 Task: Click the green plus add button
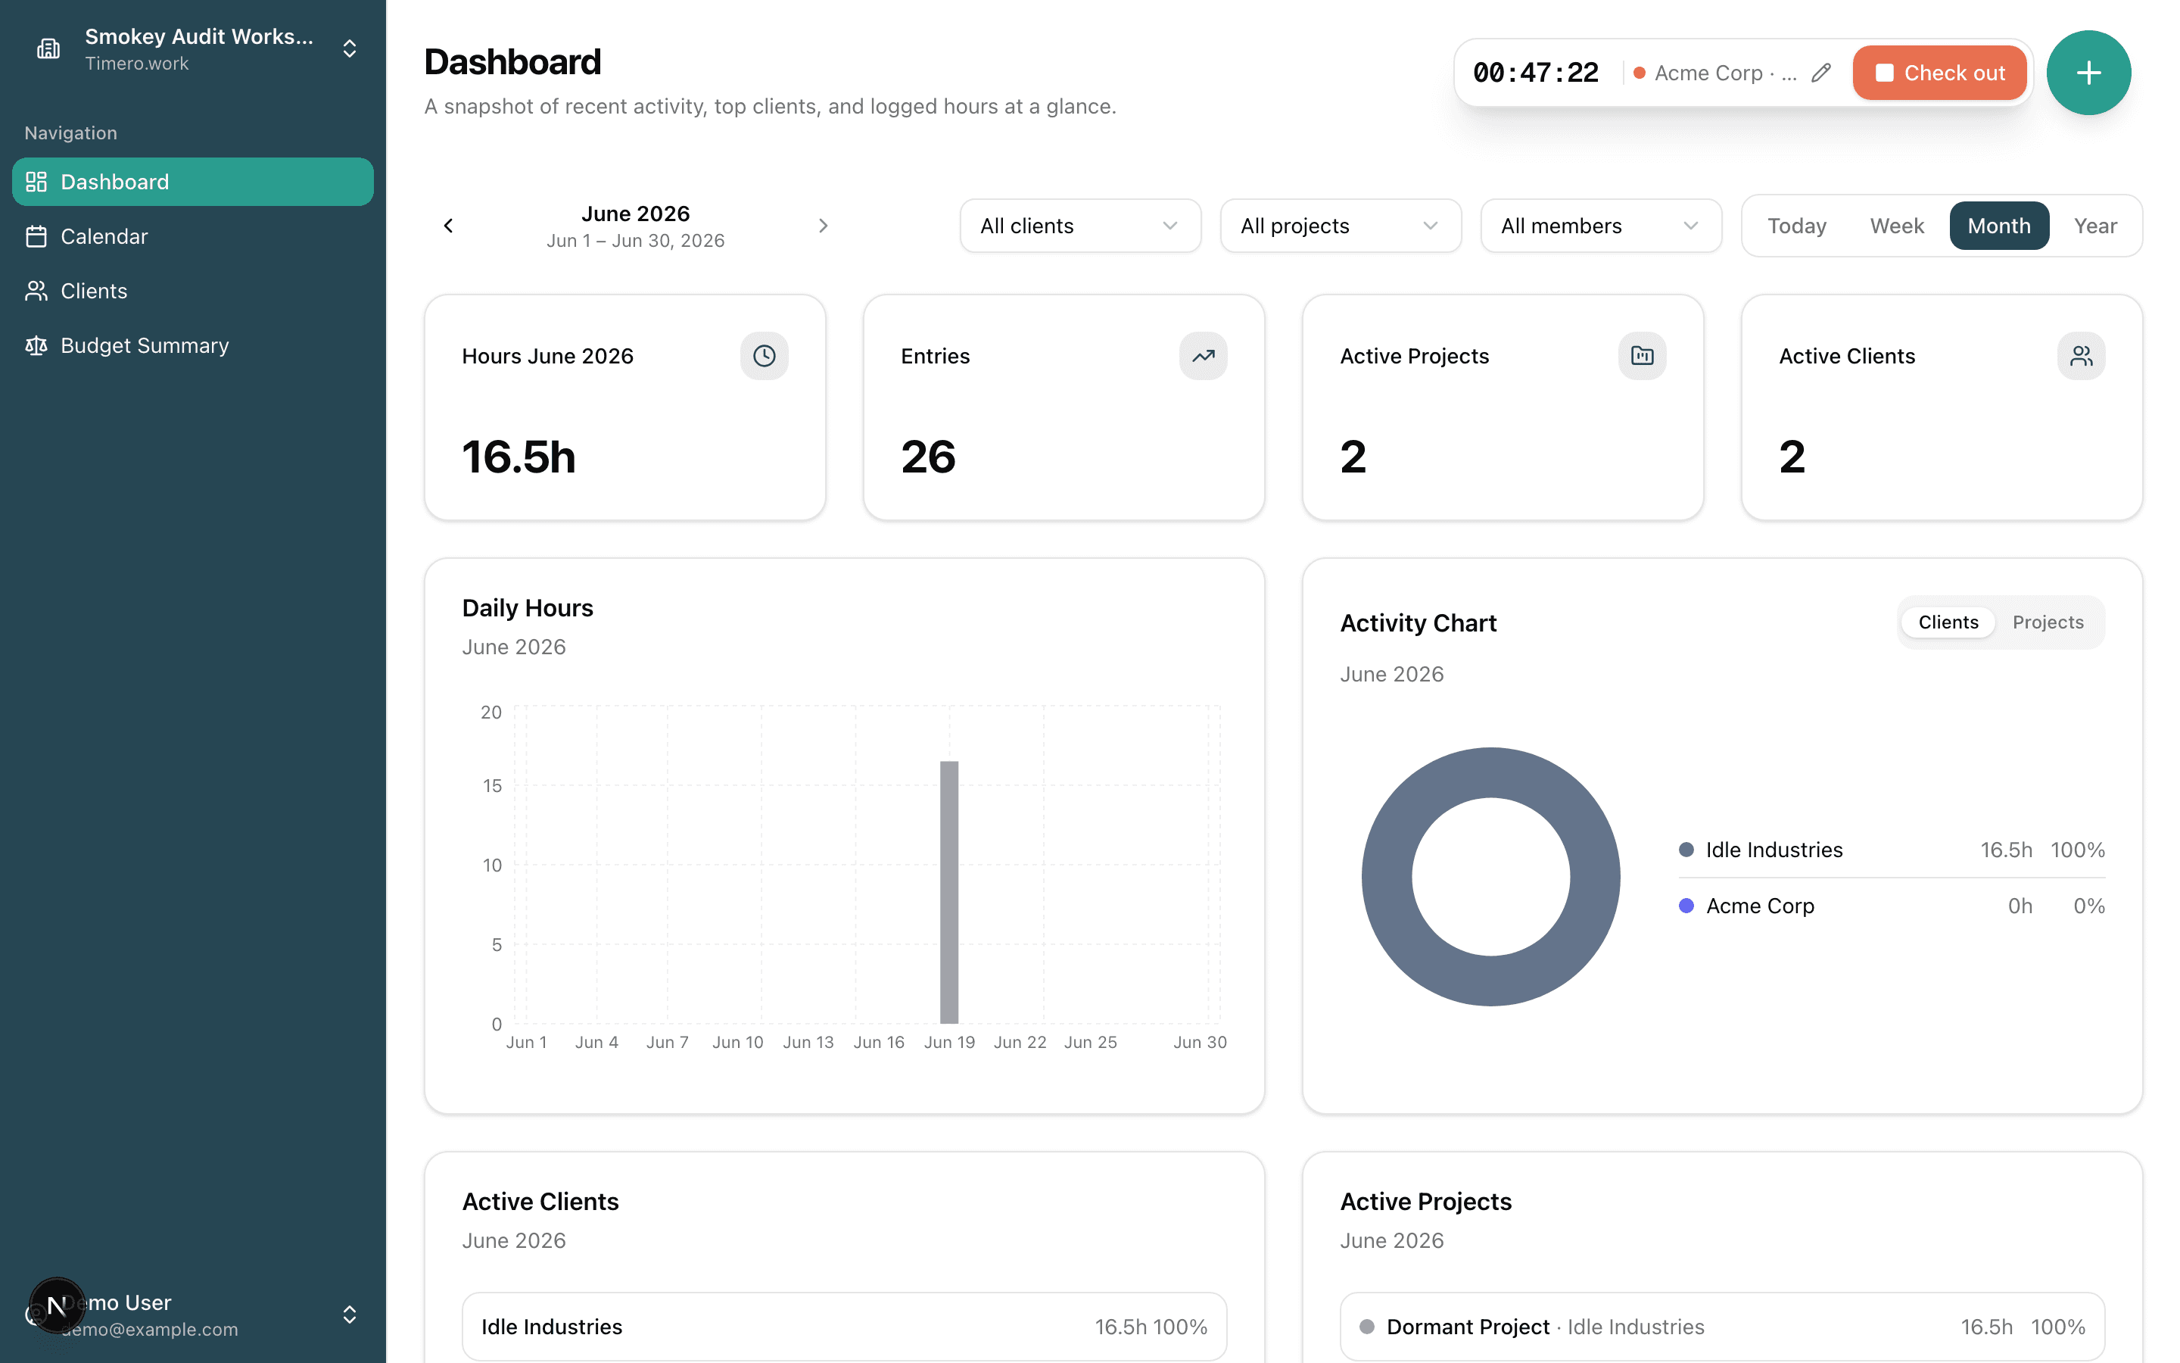(2088, 73)
